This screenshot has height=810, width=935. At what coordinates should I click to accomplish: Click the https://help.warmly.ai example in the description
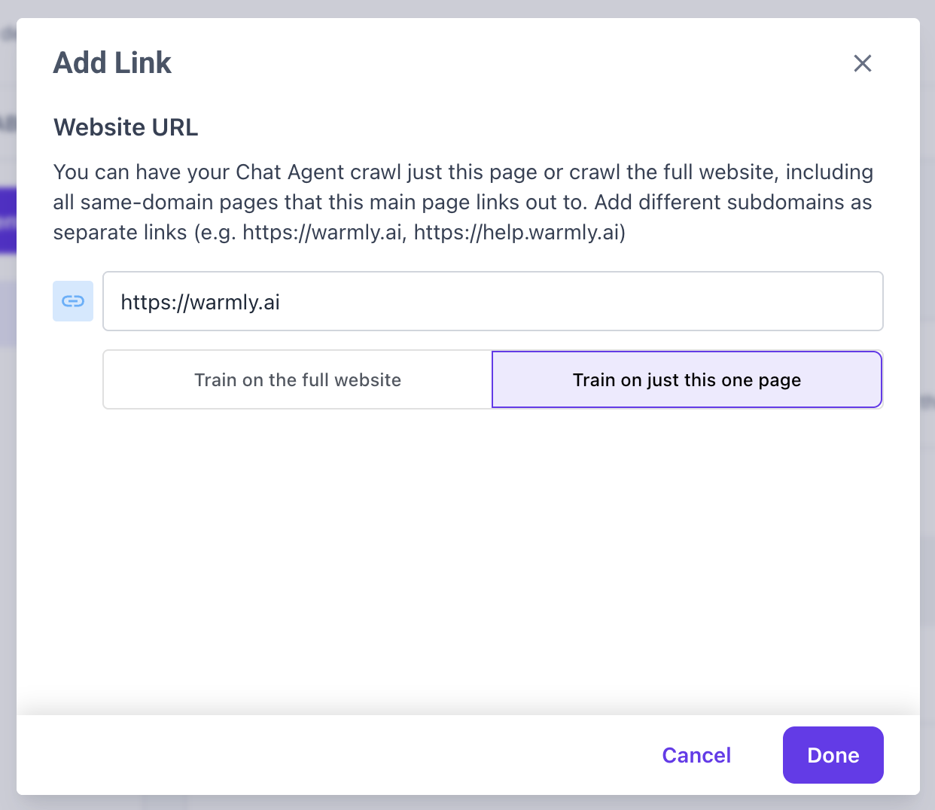pyautogui.click(x=519, y=232)
